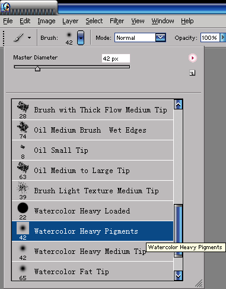Choose Oil Medium Brush Wet Edges preset
This screenshot has width=226, height=289.
93,130
